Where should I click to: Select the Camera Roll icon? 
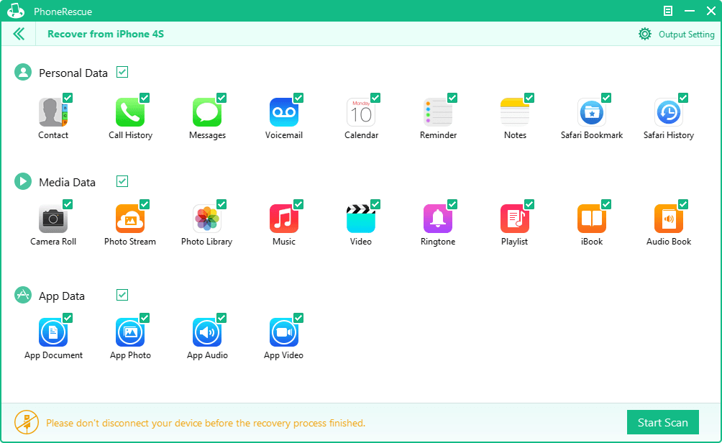53,219
